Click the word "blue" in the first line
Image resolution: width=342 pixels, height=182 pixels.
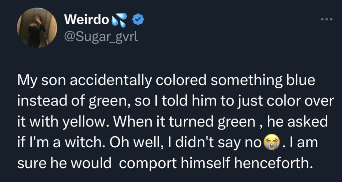coord(302,81)
